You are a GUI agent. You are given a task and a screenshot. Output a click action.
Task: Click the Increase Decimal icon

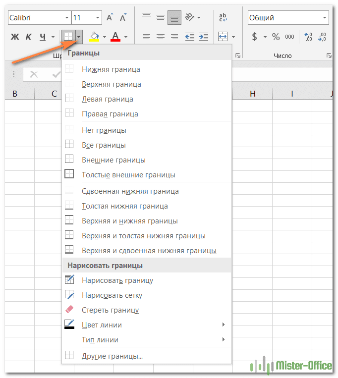pos(308,37)
